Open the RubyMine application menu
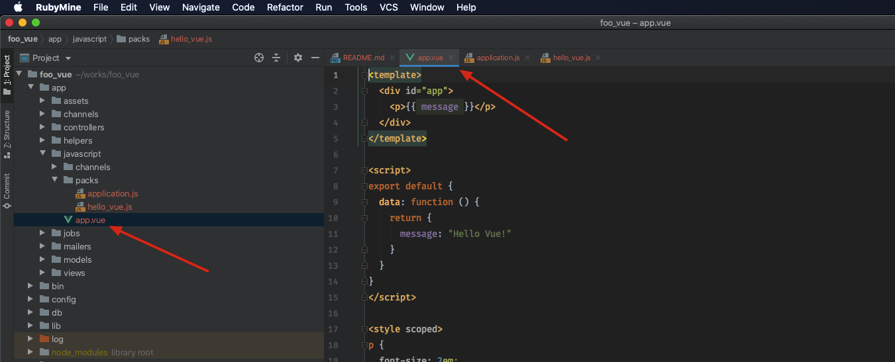 (x=58, y=7)
